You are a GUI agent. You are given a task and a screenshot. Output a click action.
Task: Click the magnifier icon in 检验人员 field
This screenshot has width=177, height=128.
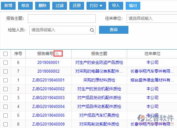pyautogui.click(x=92, y=30)
